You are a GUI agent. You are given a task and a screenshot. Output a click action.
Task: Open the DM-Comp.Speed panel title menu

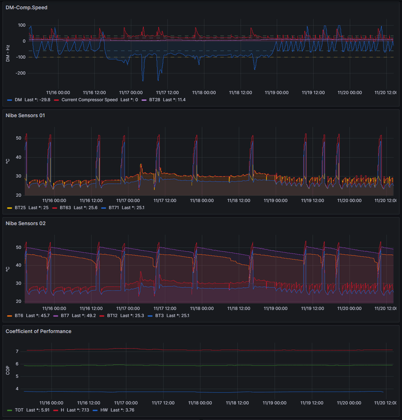pyautogui.click(x=27, y=7)
